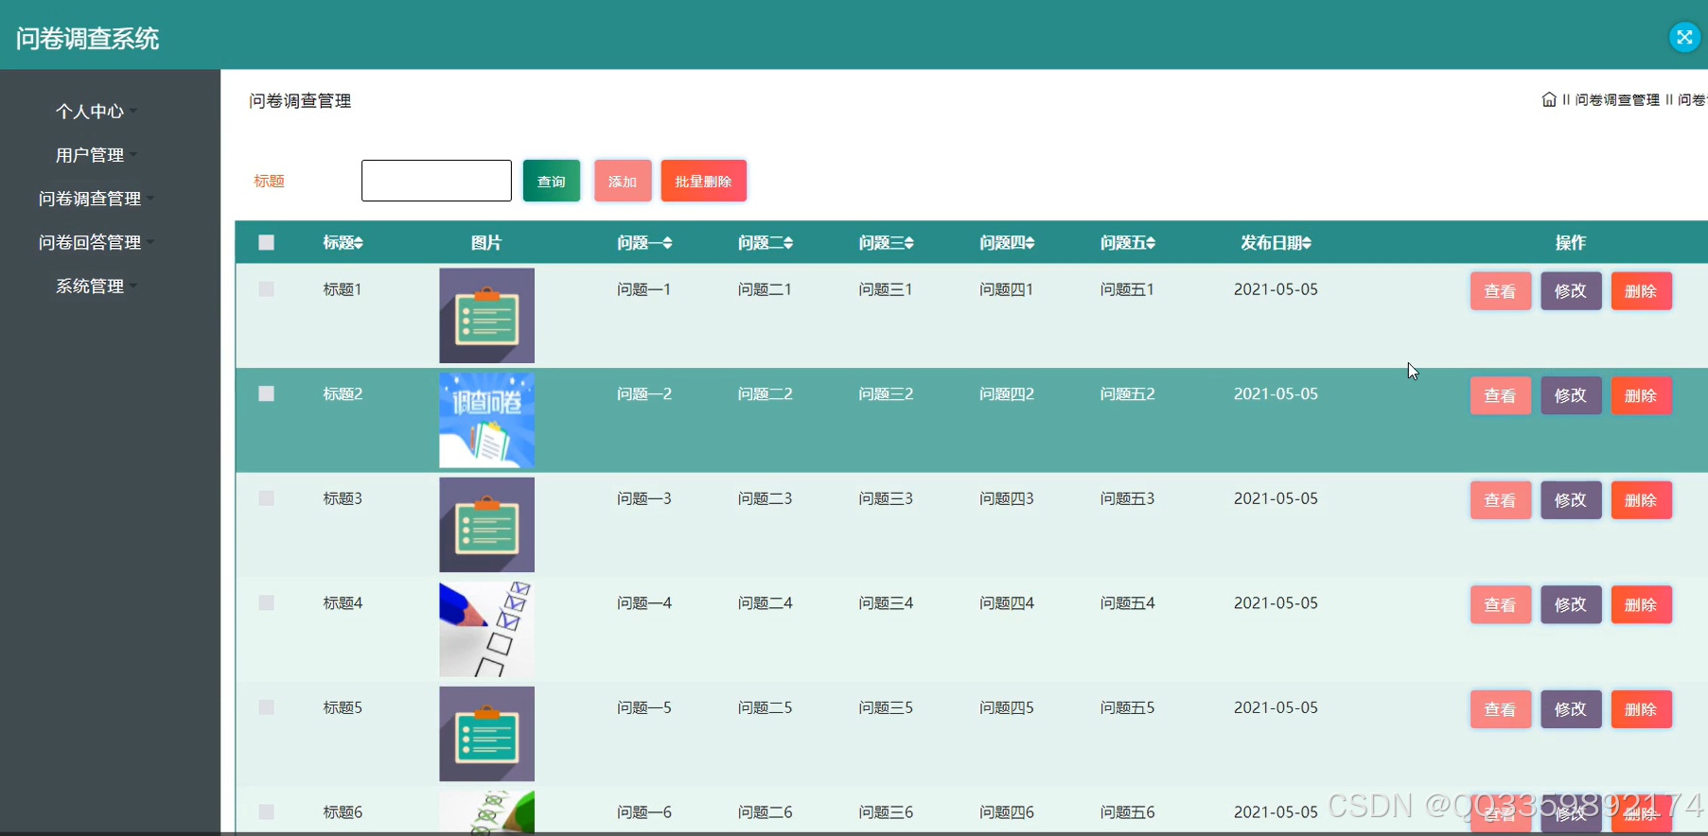Viewport: 1708px width, 836px height.
Task: Check the checkbox for 标题2 row
Action: (266, 393)
